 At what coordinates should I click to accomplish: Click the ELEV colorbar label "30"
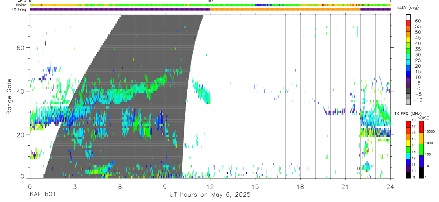[x=418, y=55]
